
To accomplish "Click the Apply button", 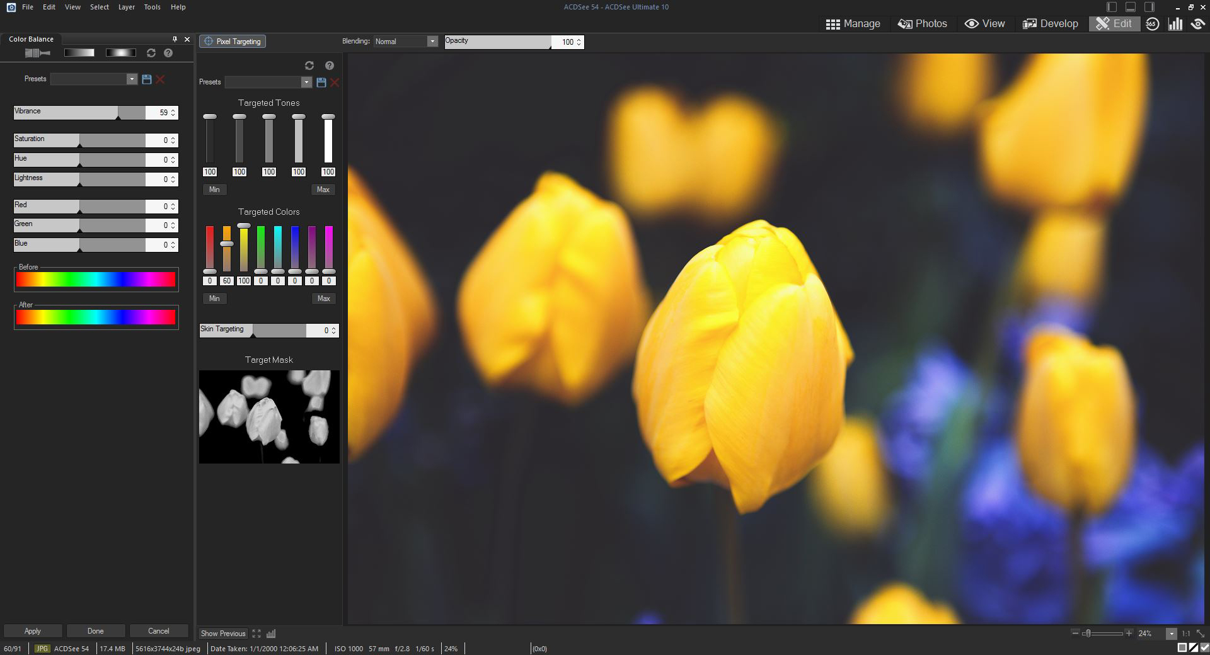I will tap(33, 631).
